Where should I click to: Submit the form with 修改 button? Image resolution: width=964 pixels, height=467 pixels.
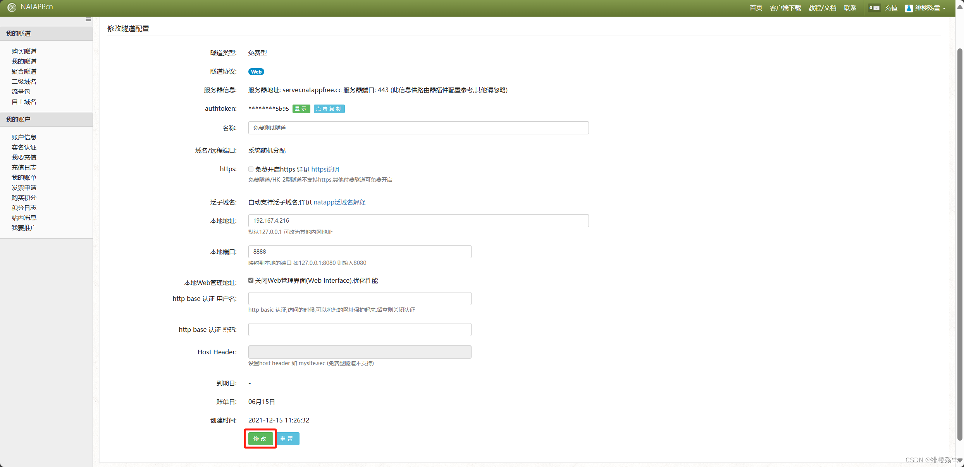tap(260, 439)
